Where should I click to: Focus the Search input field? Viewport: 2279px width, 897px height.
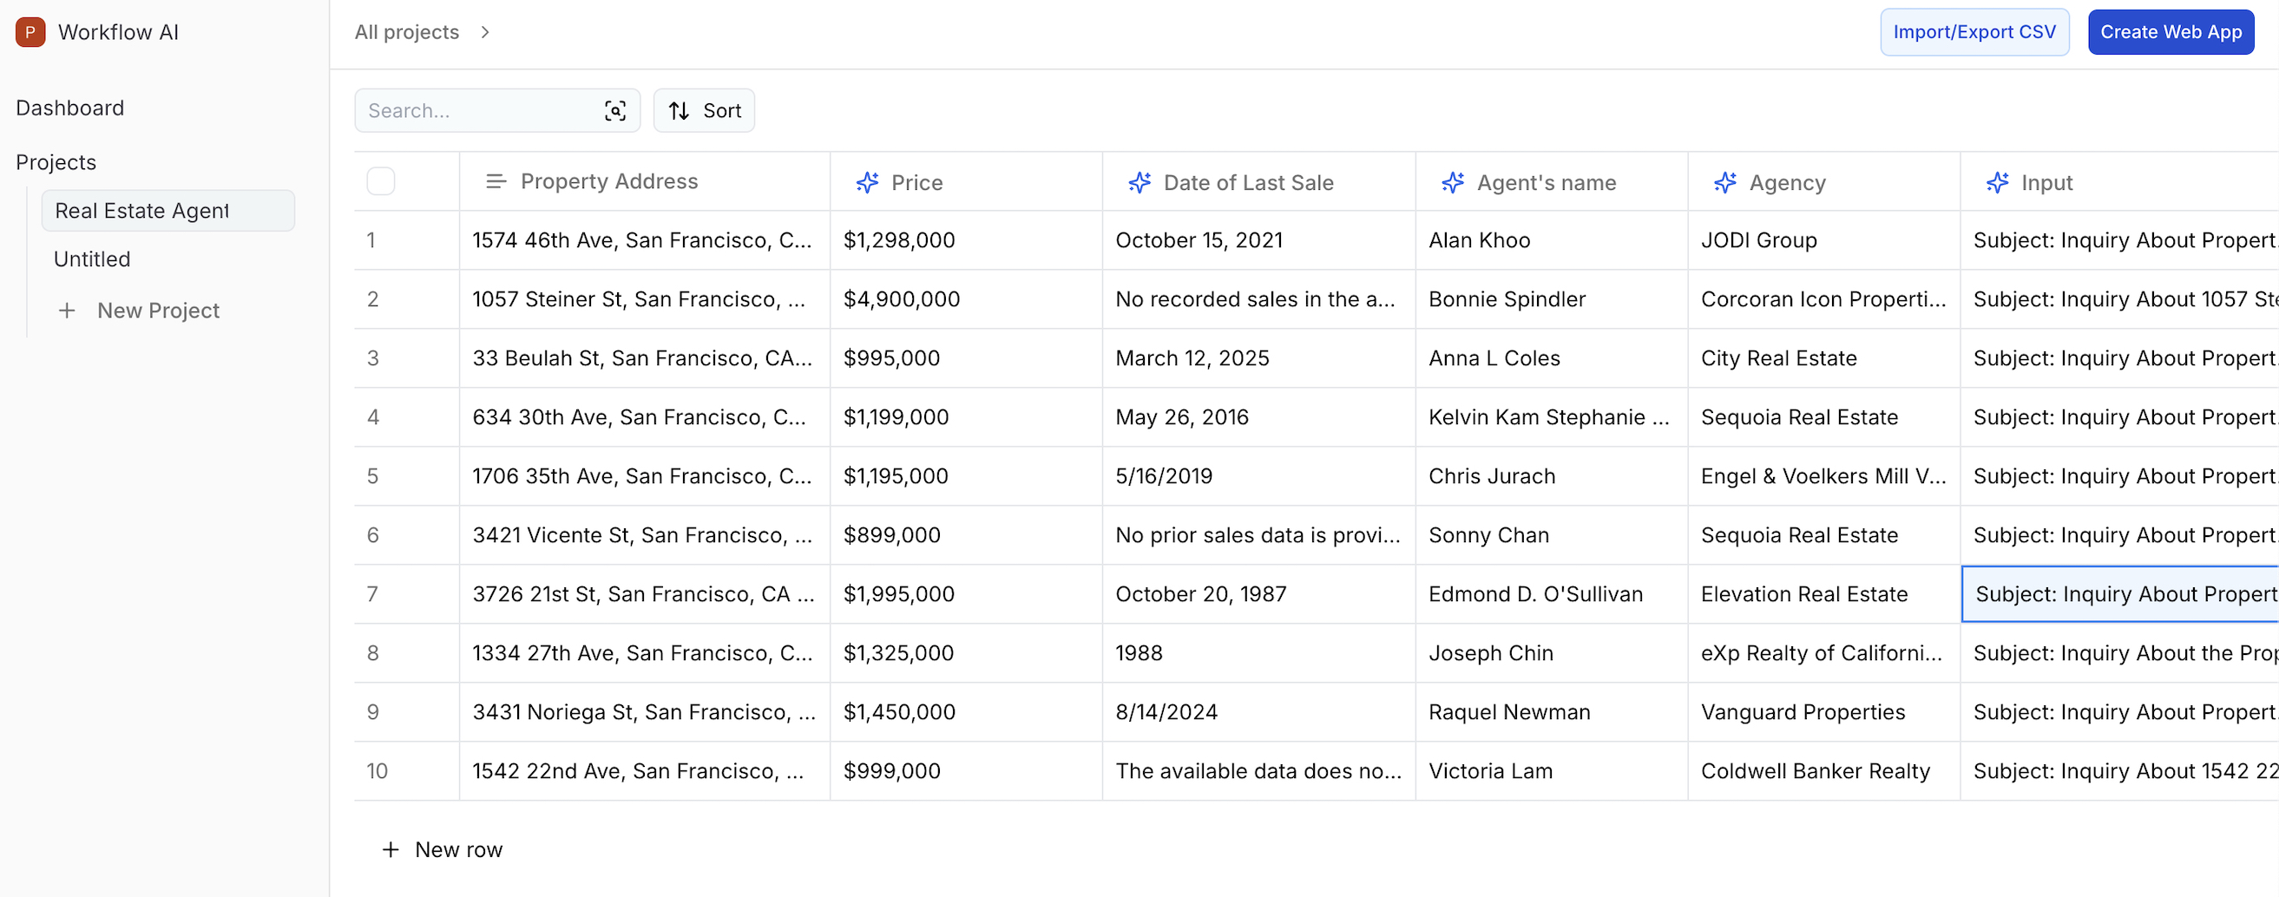(x=497, y=110)
